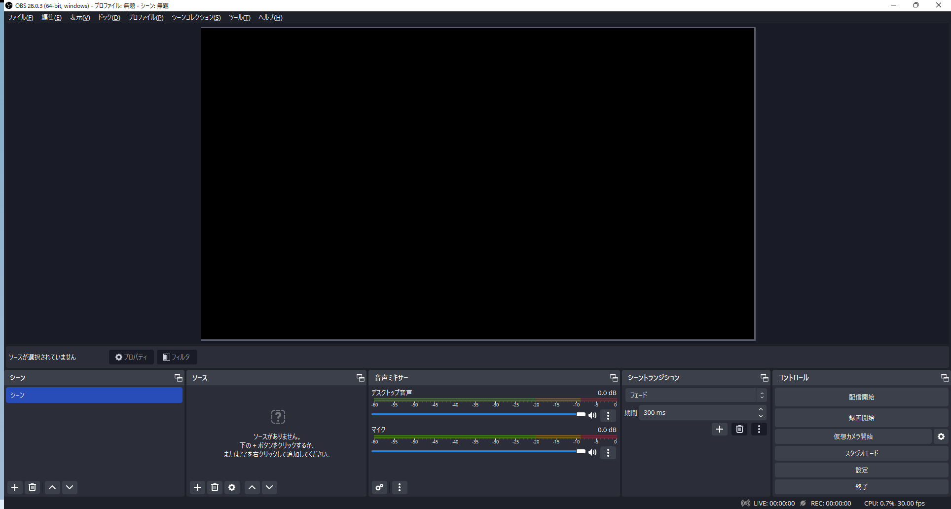This screenshot has height=509, width=951.
Task: Open the ファイル menu
Action: point(20,17)
